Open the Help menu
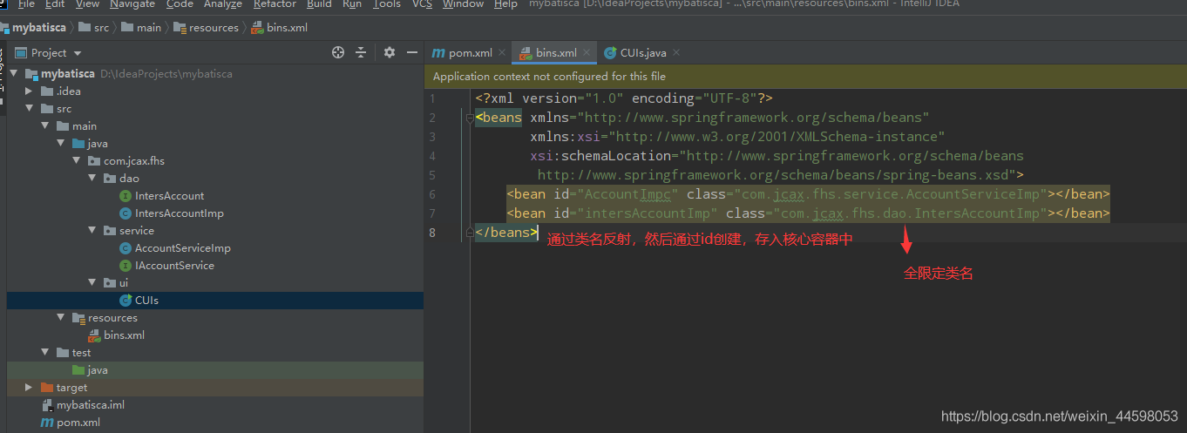Viewport: 1187px width, 433px height. click(505, 3)
